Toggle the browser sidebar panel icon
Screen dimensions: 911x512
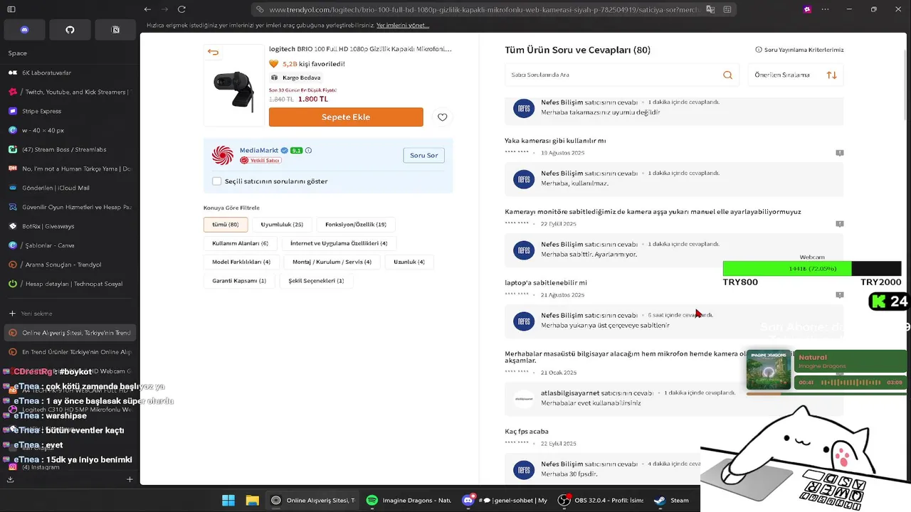tap(11, 9)
